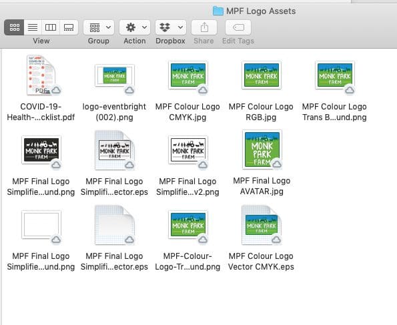The height and width of the screenshot is (325, 397).
Task: Click filename 'MPF-Colour-Logo-Tr...und.png'
Action: coord(187,262)
